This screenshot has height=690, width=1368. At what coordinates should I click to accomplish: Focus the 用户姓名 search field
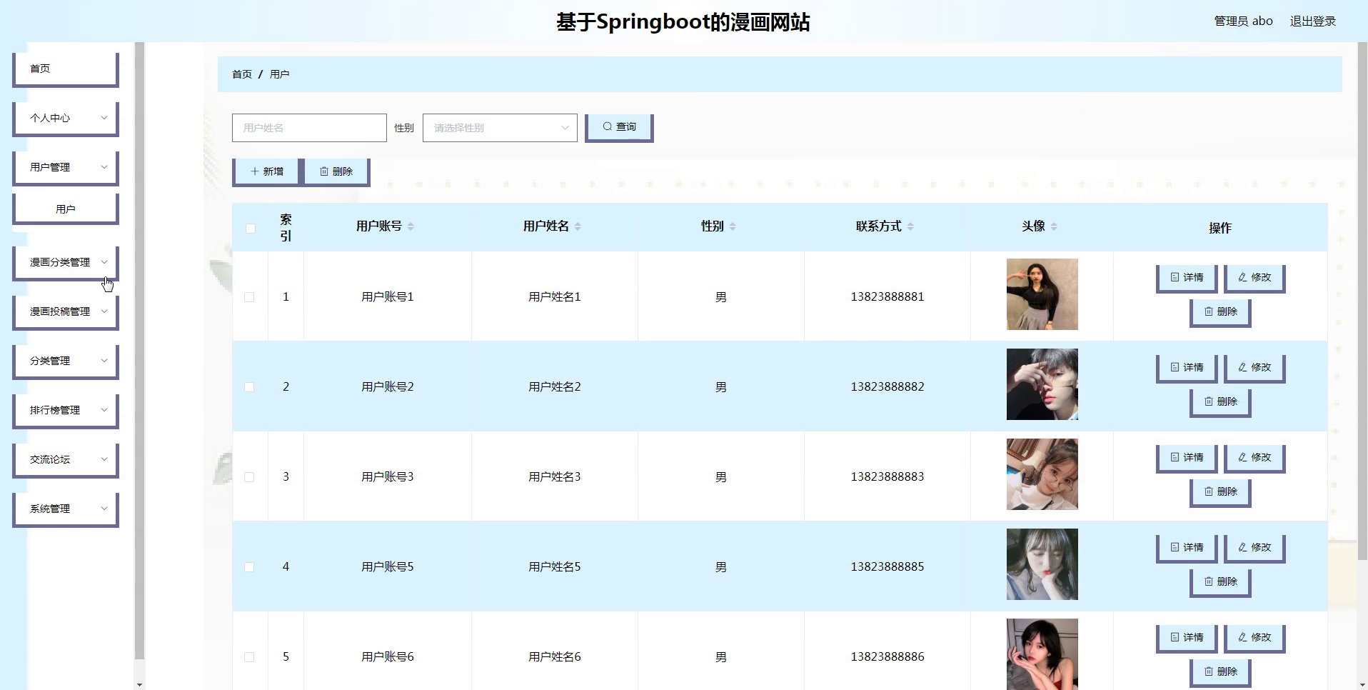coord(309,128)
